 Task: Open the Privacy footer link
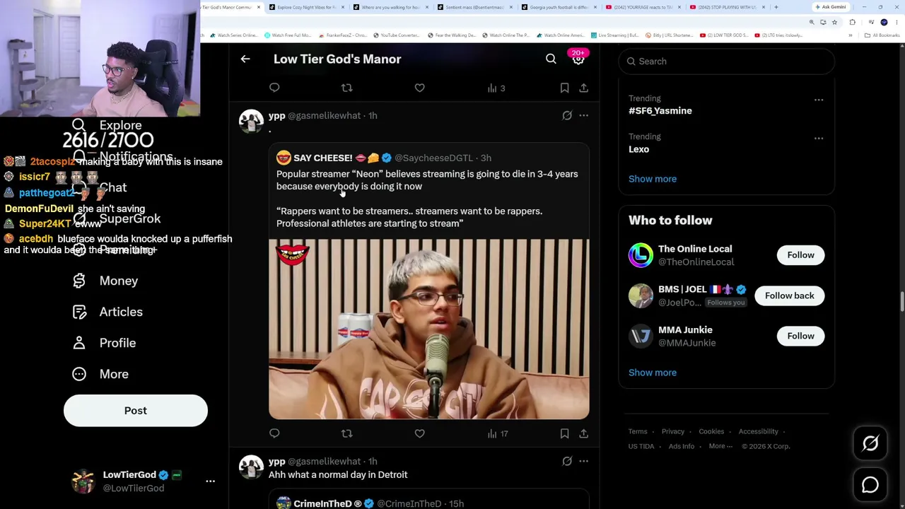(x=673, y=431)
